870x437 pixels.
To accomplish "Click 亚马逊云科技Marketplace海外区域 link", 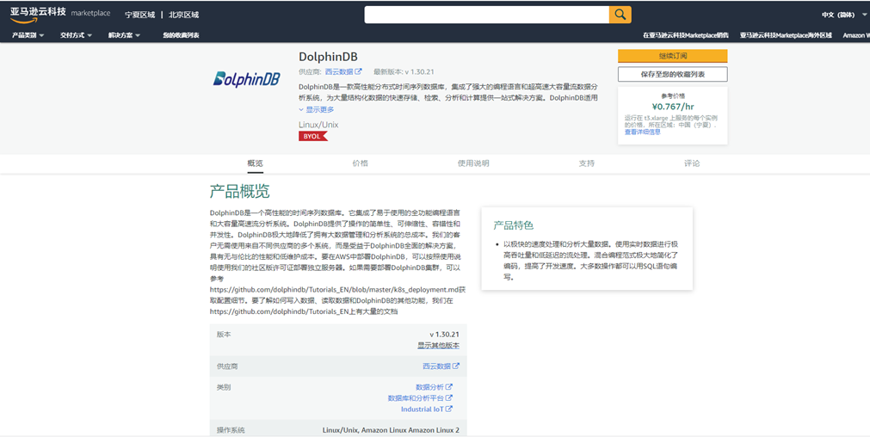I will pyautogui.click(x=786, y=35).
